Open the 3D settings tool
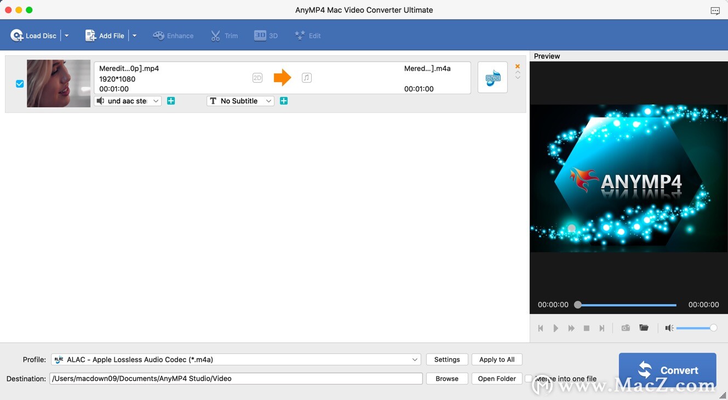 coord(266,36)
